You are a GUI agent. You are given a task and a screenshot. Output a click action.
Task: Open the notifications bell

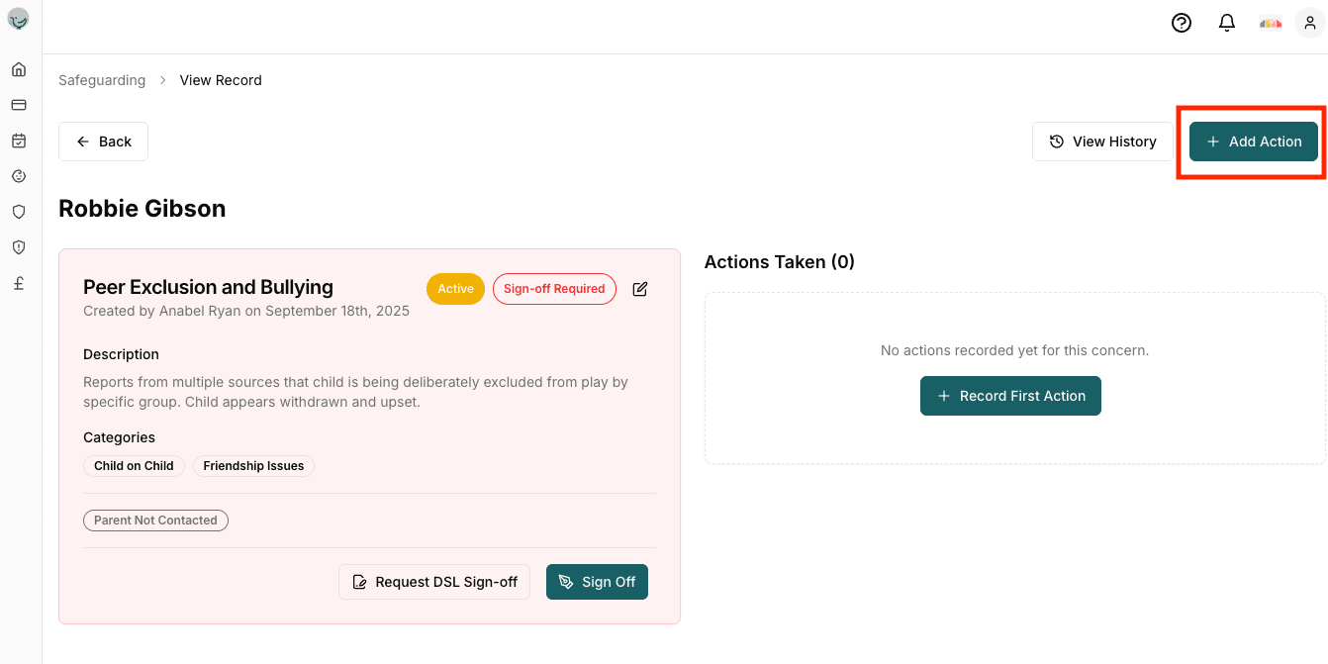[1226, 22]
